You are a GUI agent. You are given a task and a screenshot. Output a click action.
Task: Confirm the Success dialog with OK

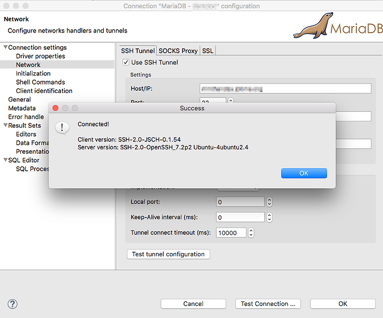pyautogui.click(x=304, y=173)
